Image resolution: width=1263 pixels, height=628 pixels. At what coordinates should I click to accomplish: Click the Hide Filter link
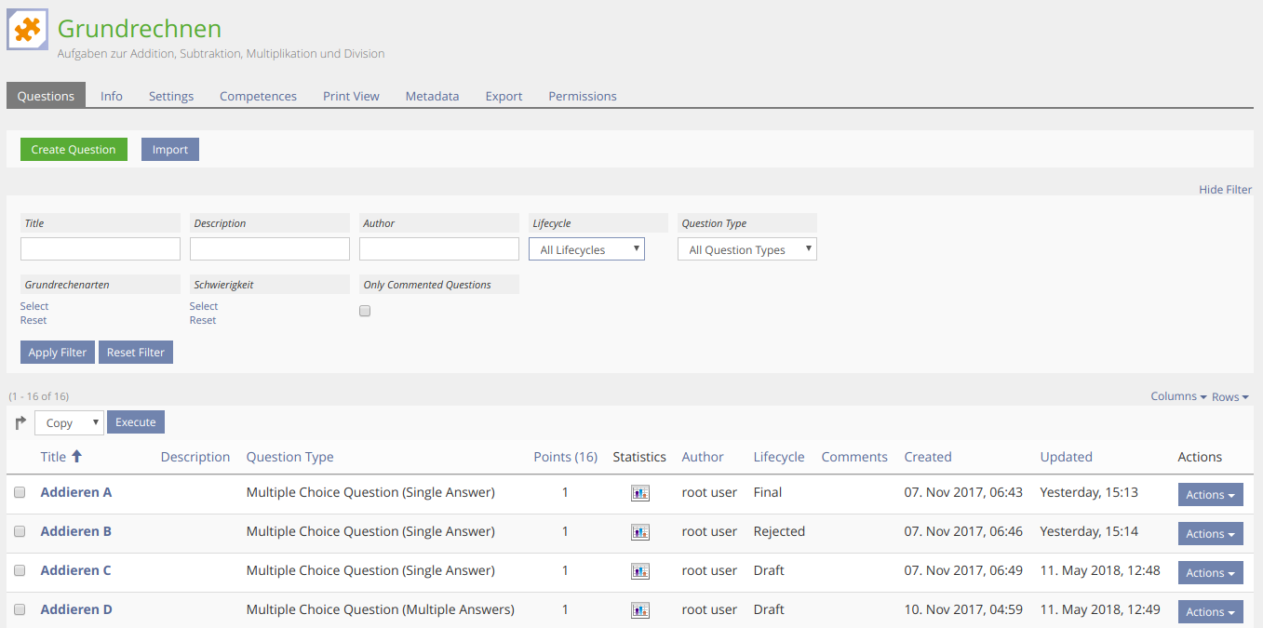pos(1225,190)
